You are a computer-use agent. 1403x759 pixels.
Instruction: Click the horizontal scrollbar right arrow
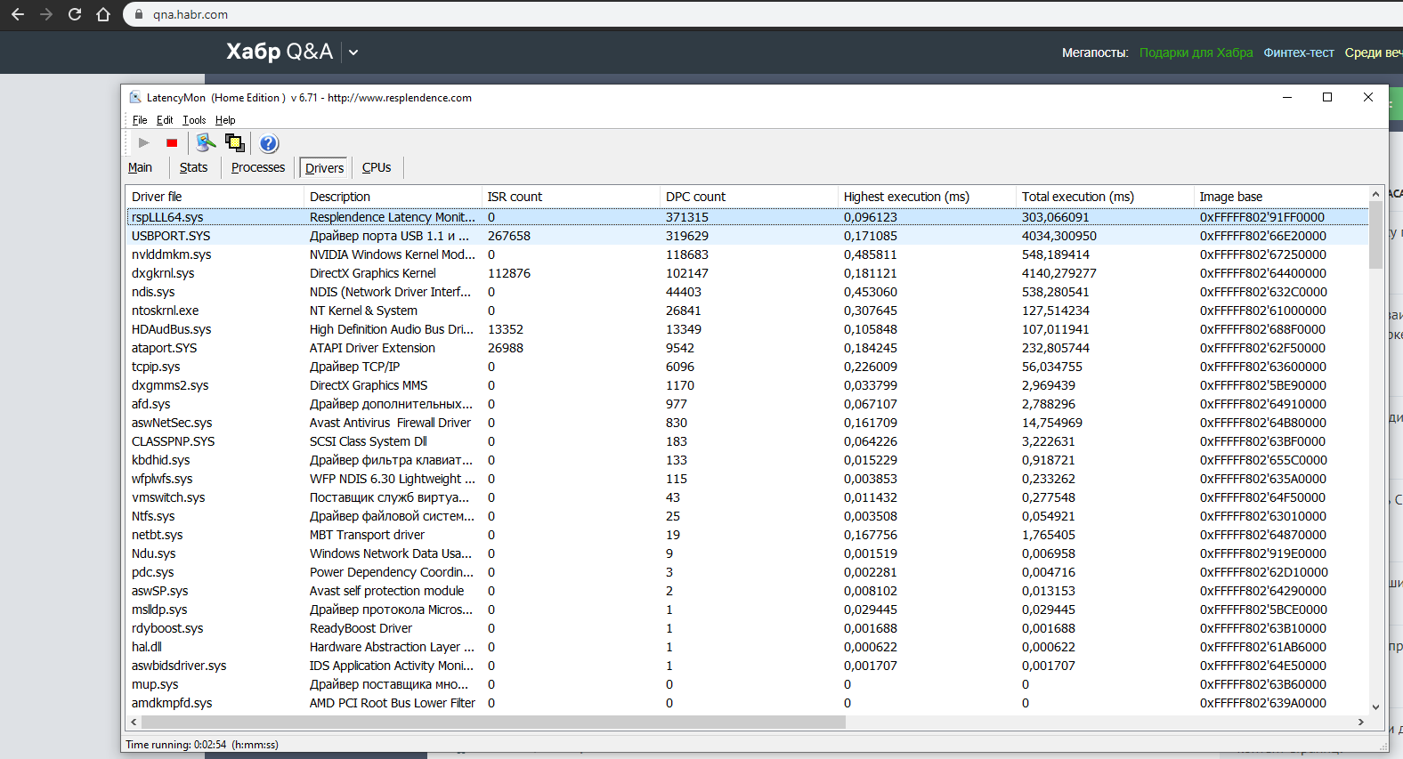pos(1361,723)
